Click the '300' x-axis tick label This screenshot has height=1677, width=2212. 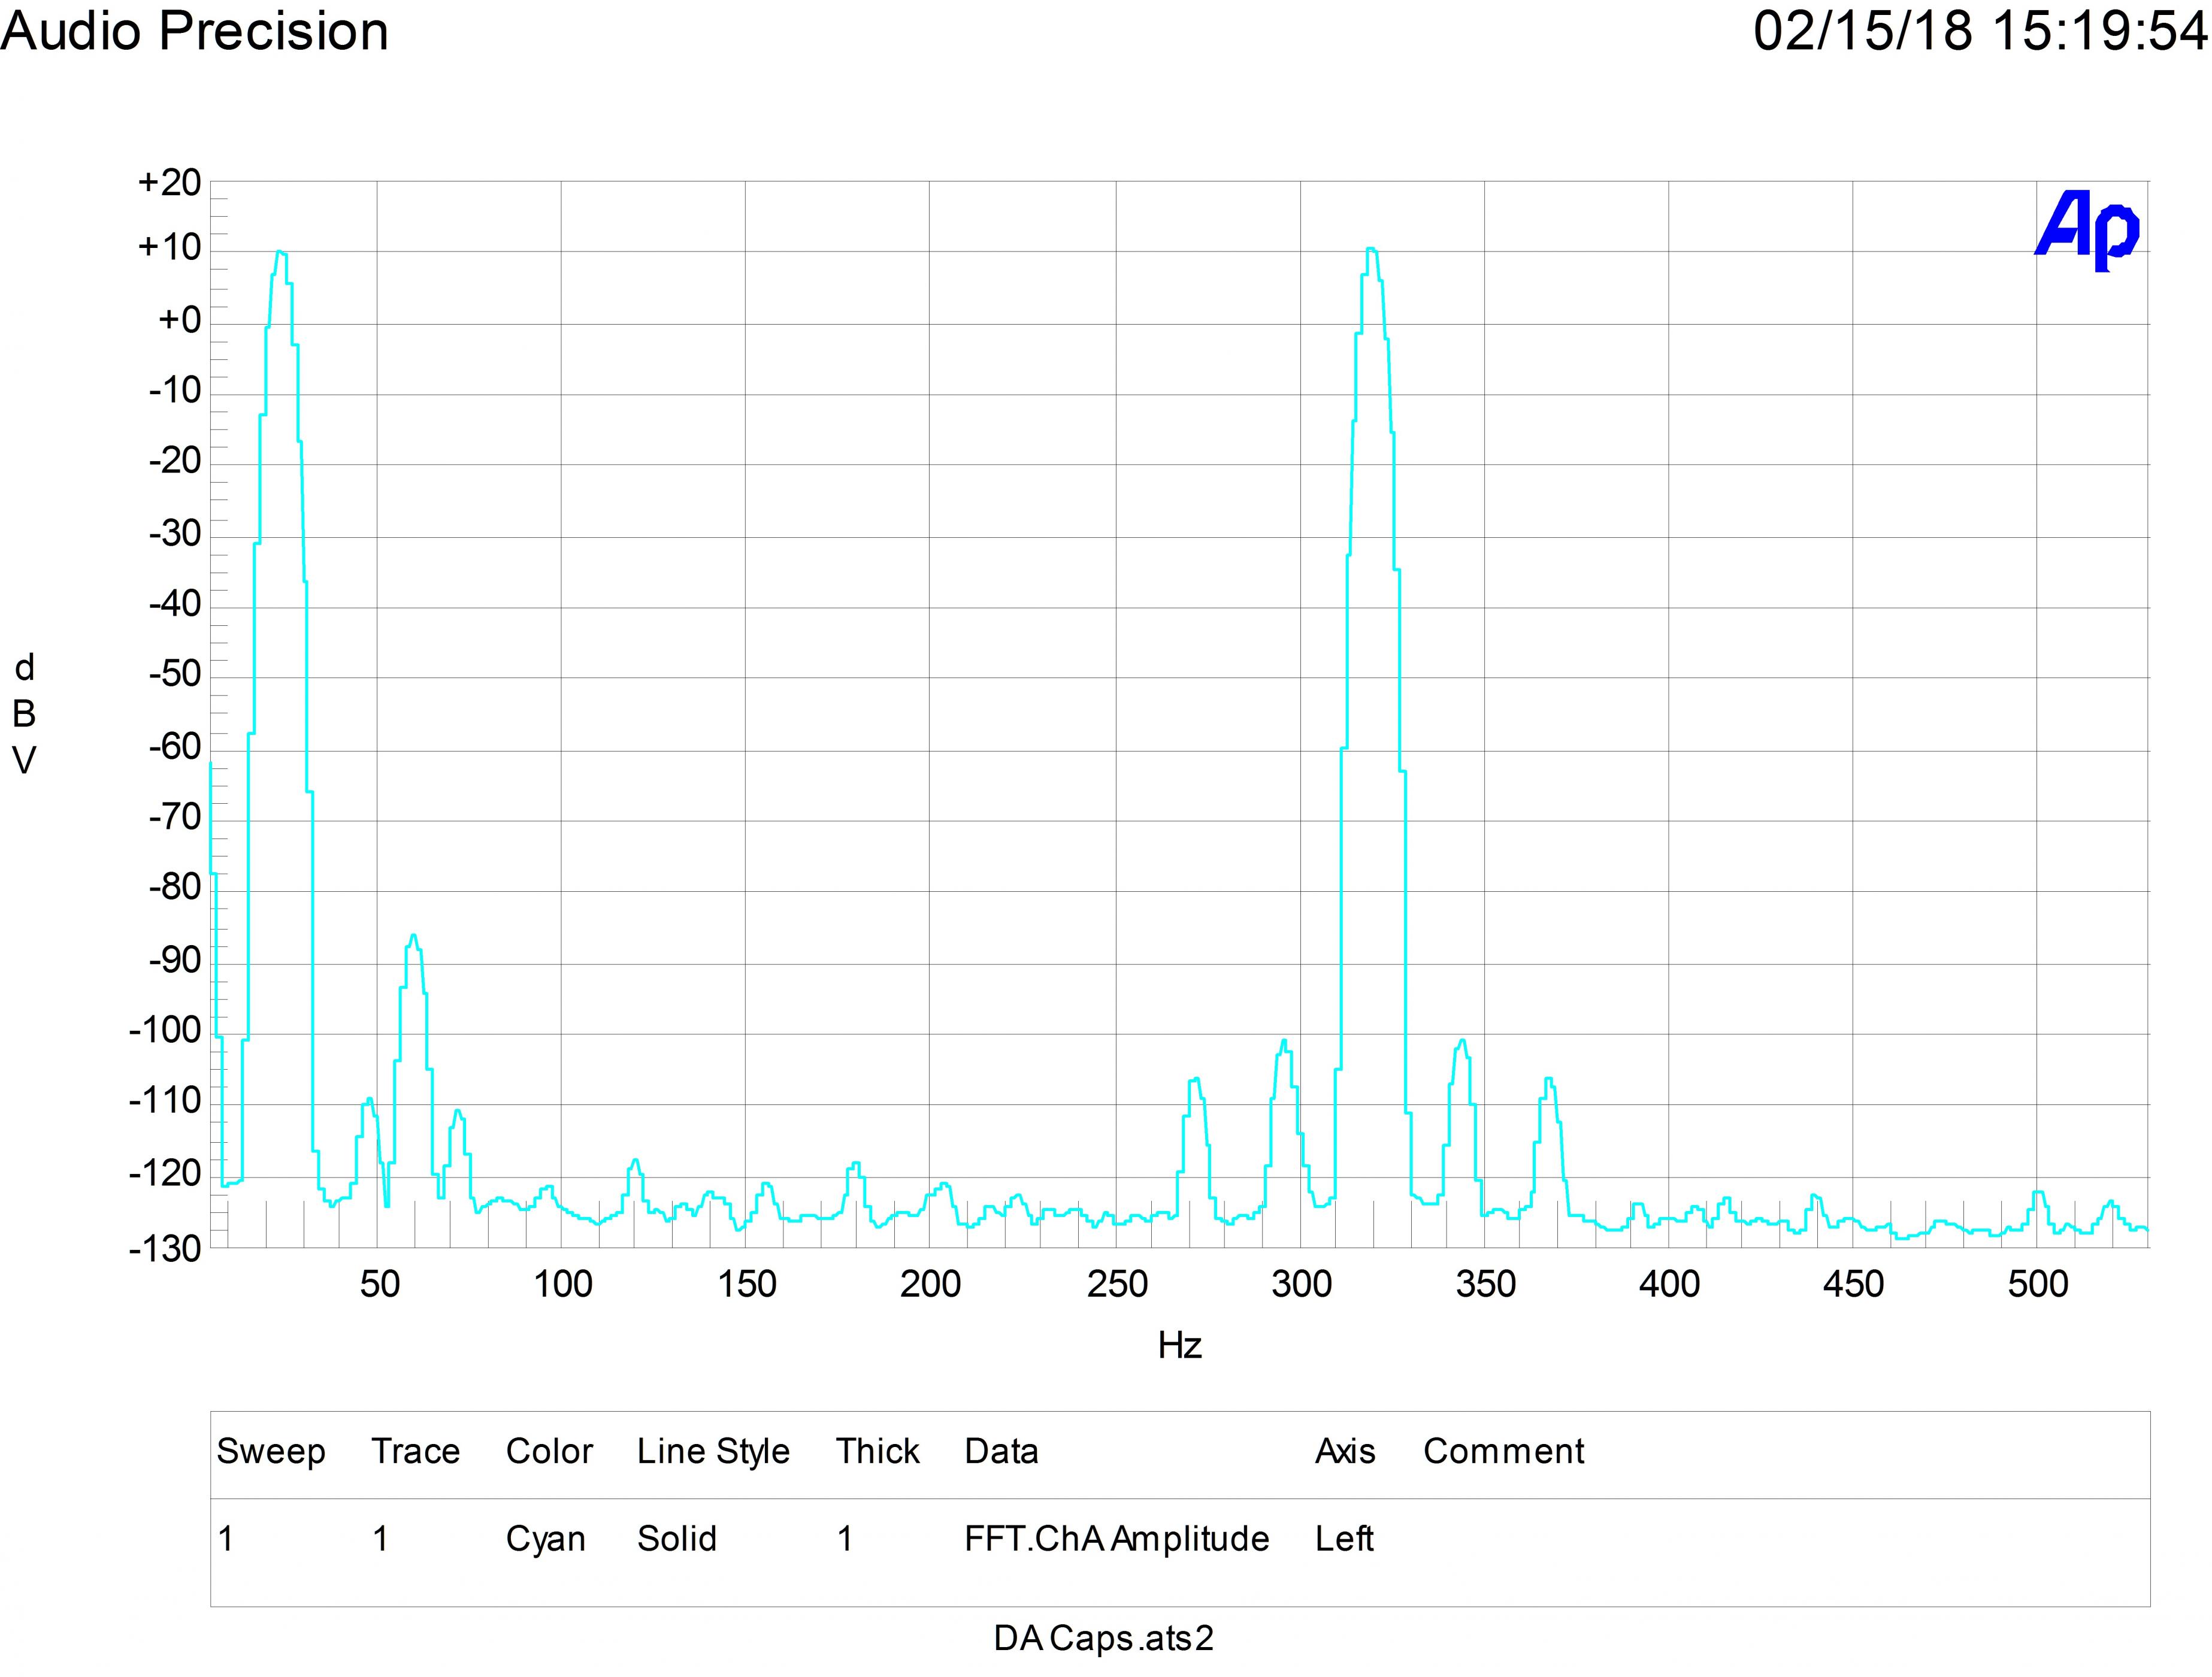click(x=1301, y=1284)
